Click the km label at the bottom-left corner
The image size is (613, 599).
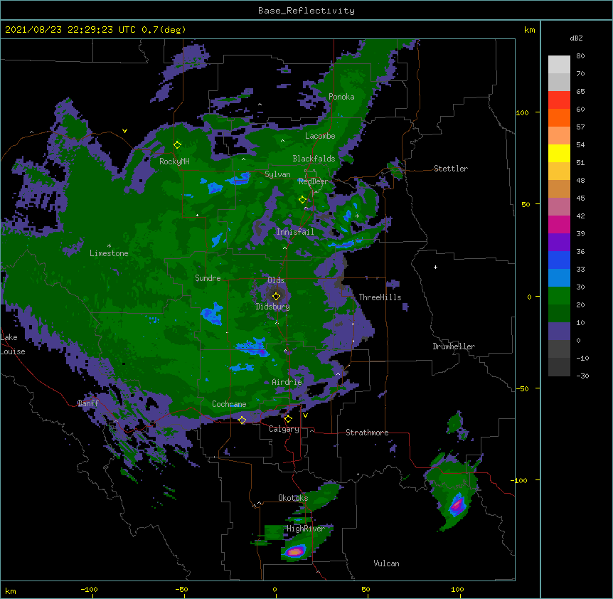[11, 590]
